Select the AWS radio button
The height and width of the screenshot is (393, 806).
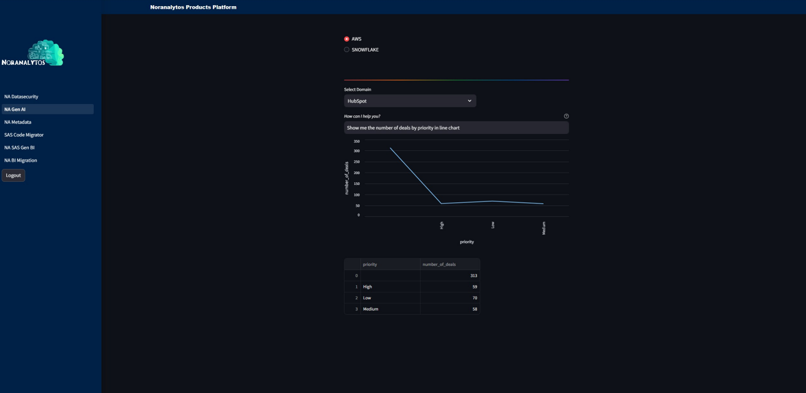[347, 39]
